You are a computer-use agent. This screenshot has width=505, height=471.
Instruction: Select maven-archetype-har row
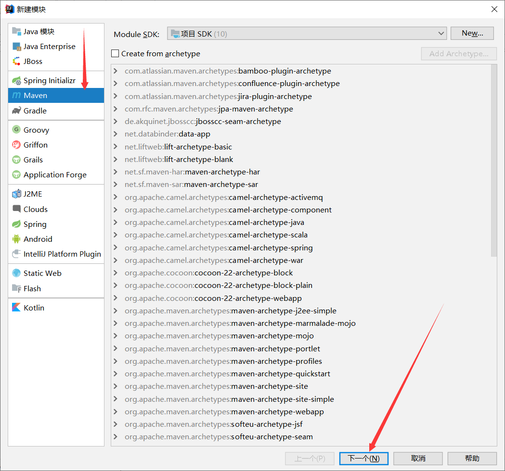pyautogui.click(x=301, y=172)
